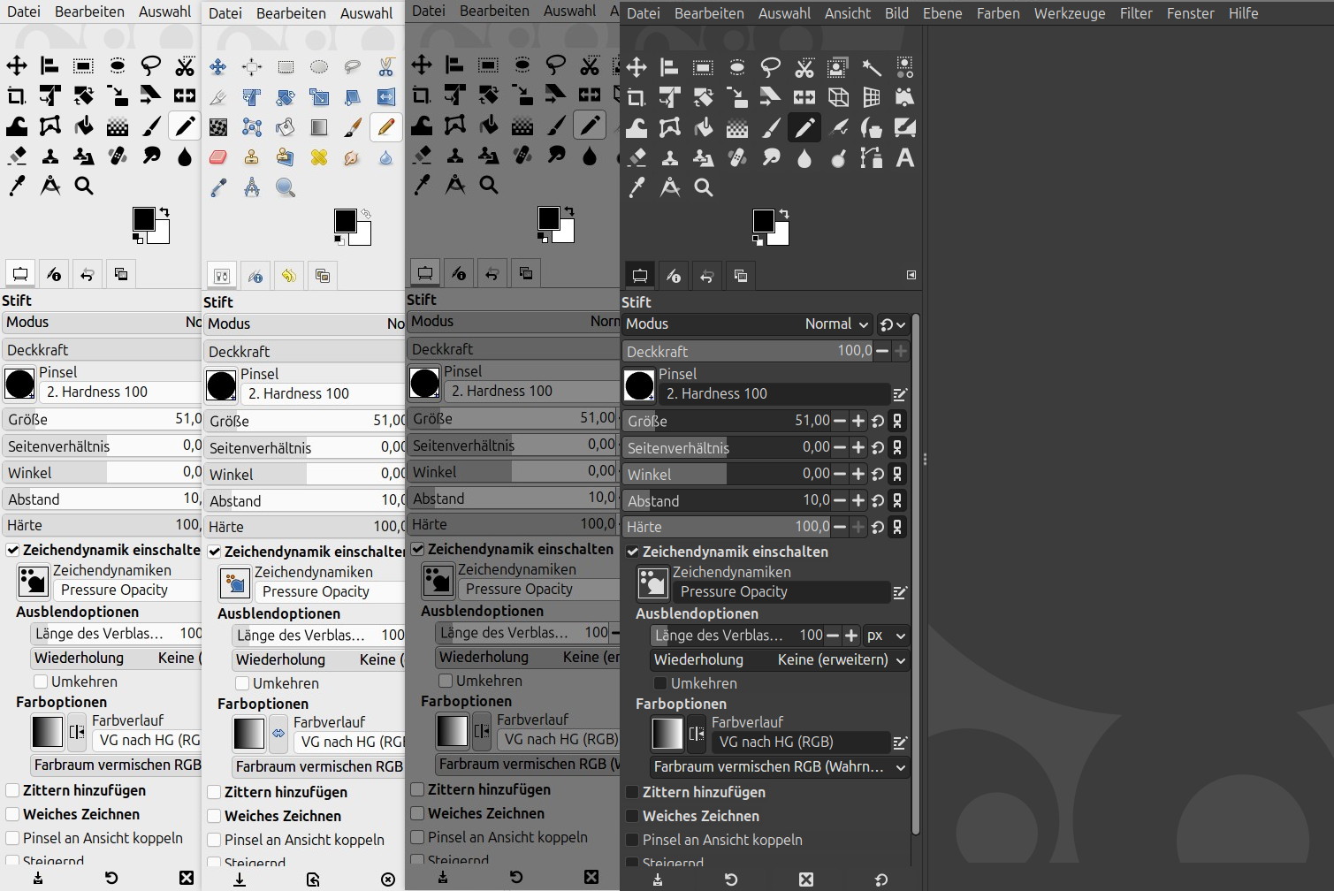
Task: Choose Rectangle Select in the gray panel
Action: click(488, 65)
